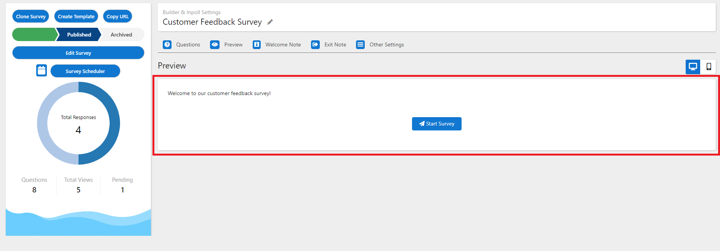
Task: Click the Customer Feedback Survey title
Action: [212, 22]
